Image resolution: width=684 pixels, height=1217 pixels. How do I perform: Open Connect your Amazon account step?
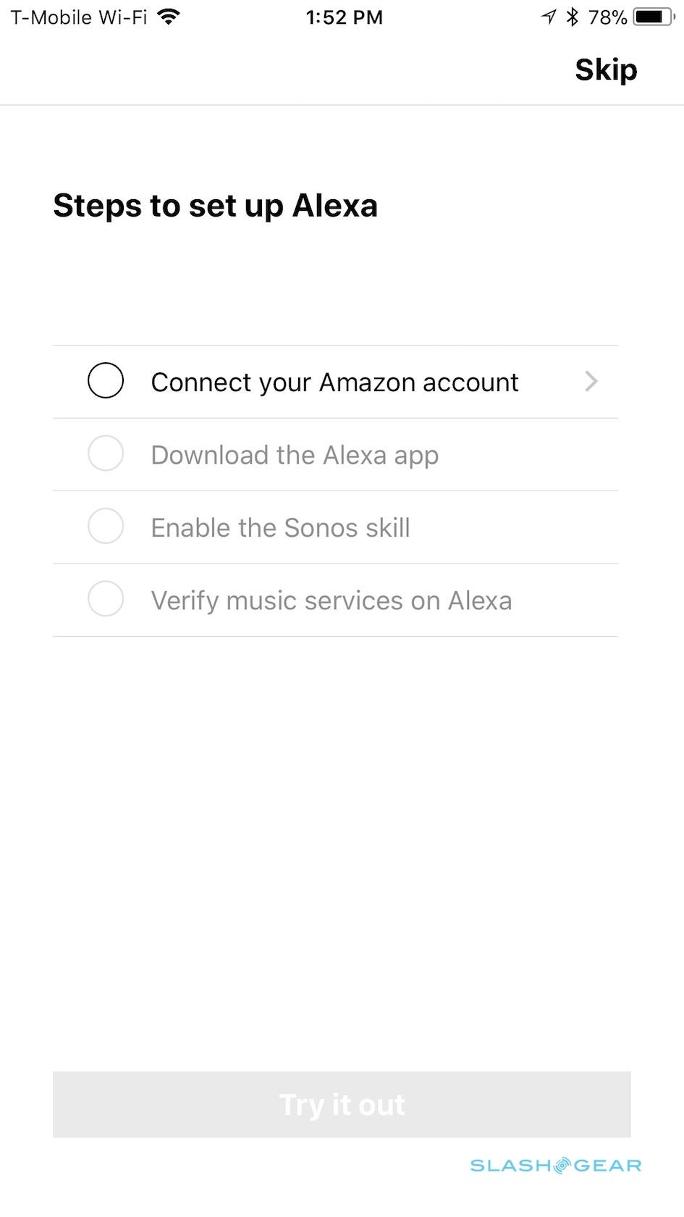pos(334,382)
